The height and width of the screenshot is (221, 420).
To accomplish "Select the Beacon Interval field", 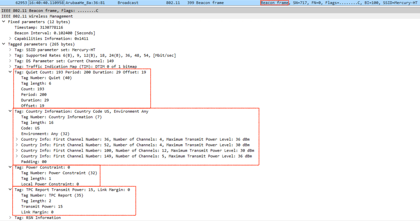I will pyautogui.click(x=55, y=33).
